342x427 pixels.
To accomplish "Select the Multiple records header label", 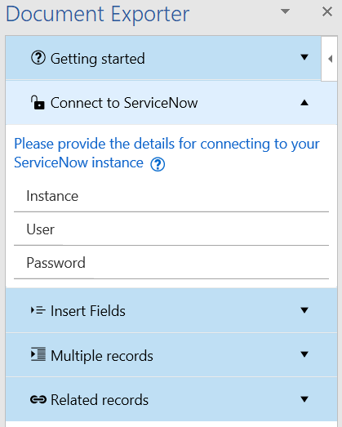I will (x=102, y=356).
